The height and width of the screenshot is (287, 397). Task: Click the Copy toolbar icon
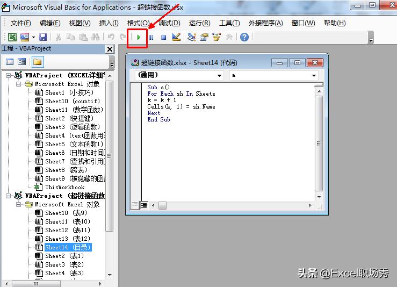pyautogui.click(x=70, y=37)
